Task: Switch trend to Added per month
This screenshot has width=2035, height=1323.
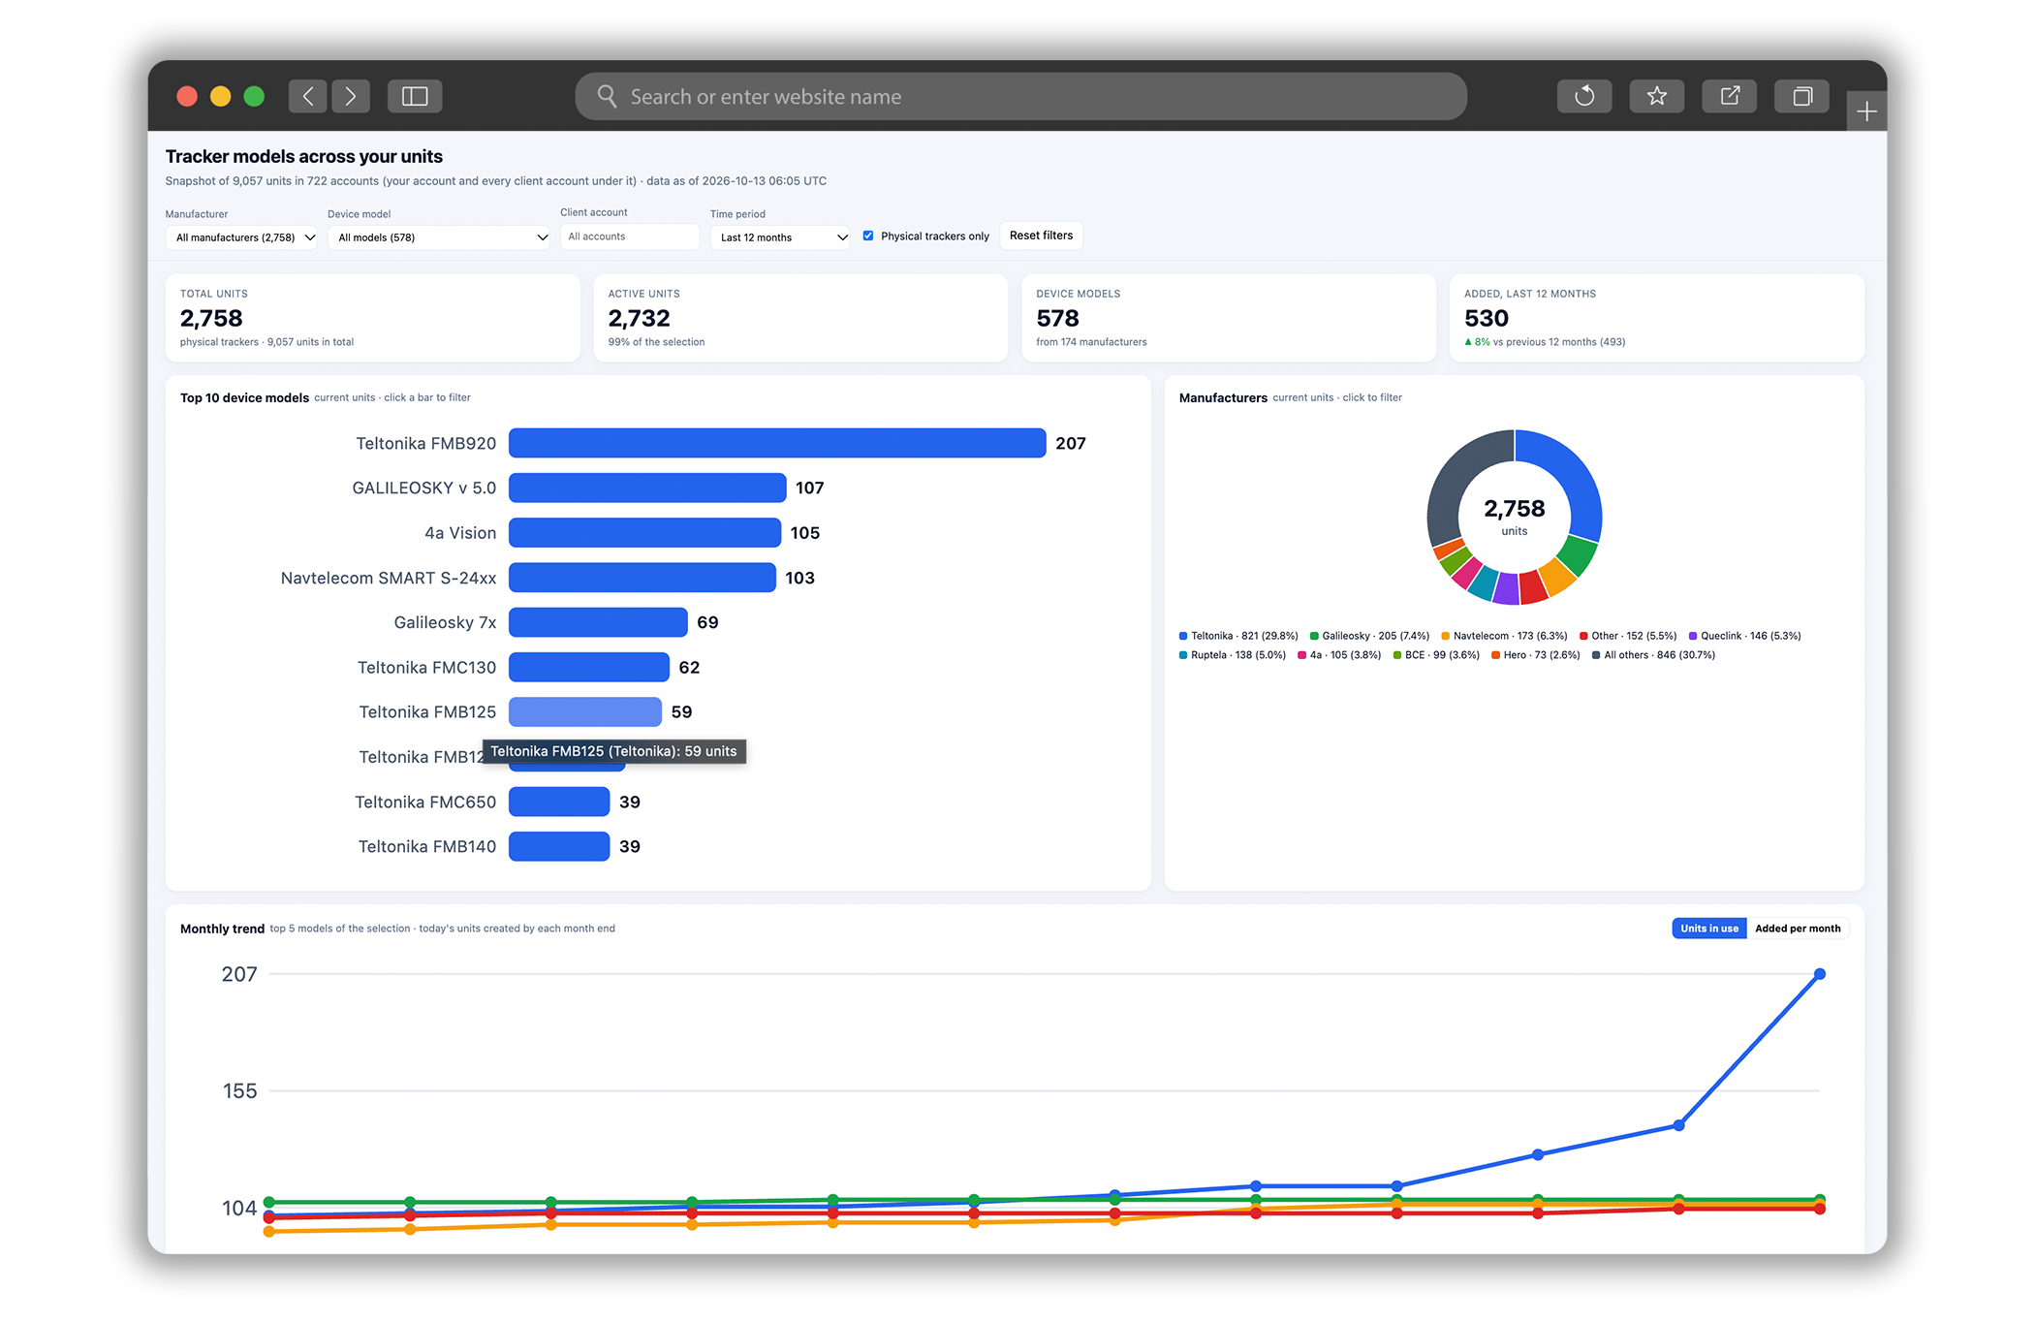Action: 1798,929
